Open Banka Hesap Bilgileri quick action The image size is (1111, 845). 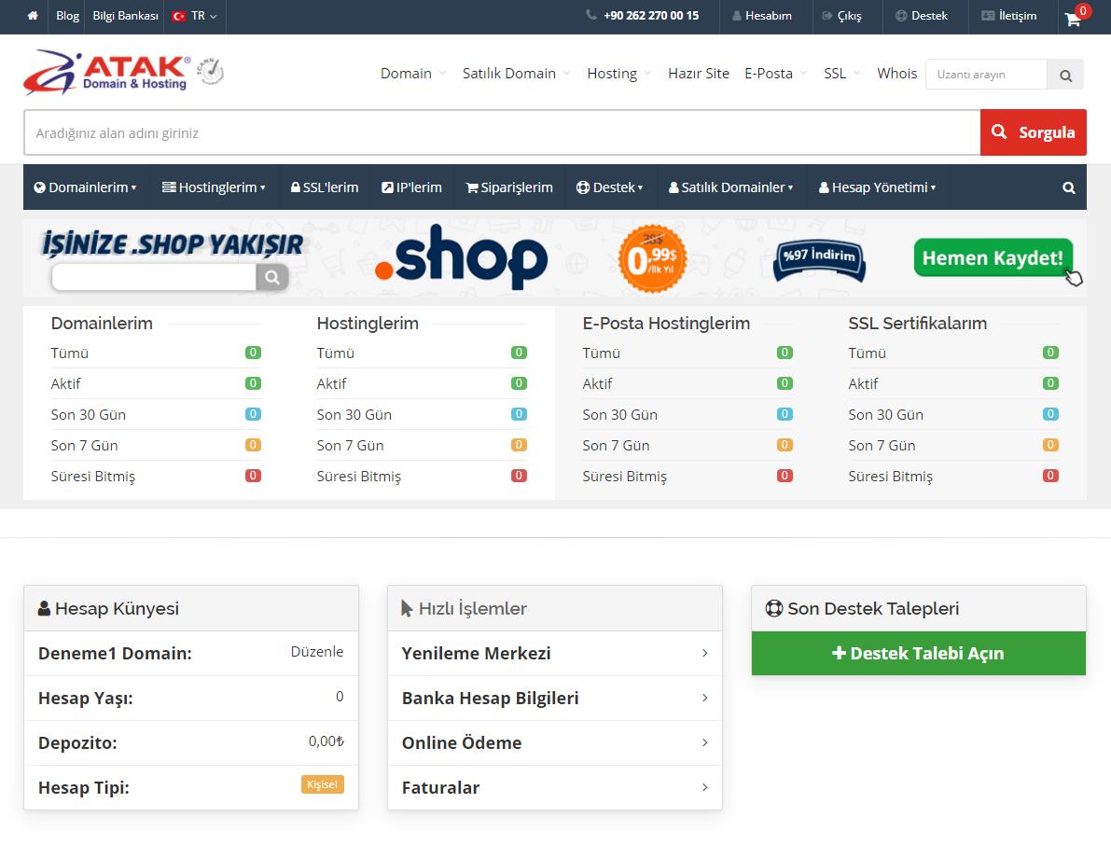coord(555,699)
